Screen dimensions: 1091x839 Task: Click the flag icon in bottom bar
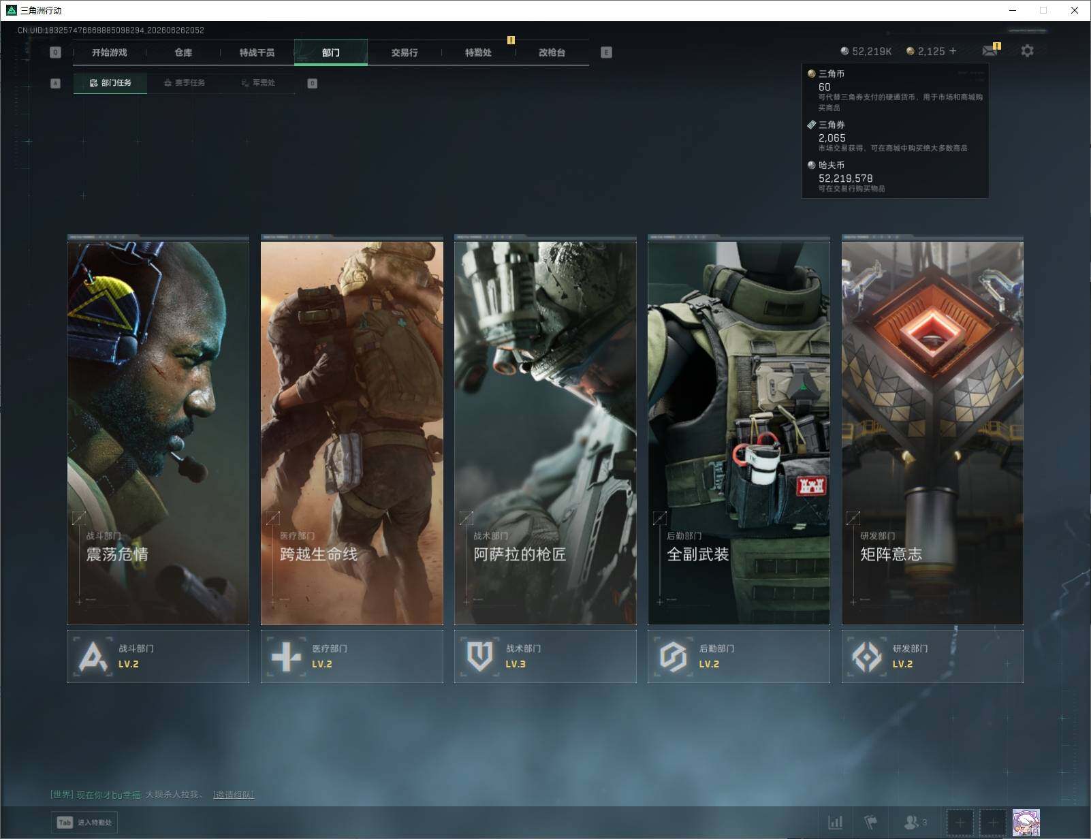(x=871, y=823)
